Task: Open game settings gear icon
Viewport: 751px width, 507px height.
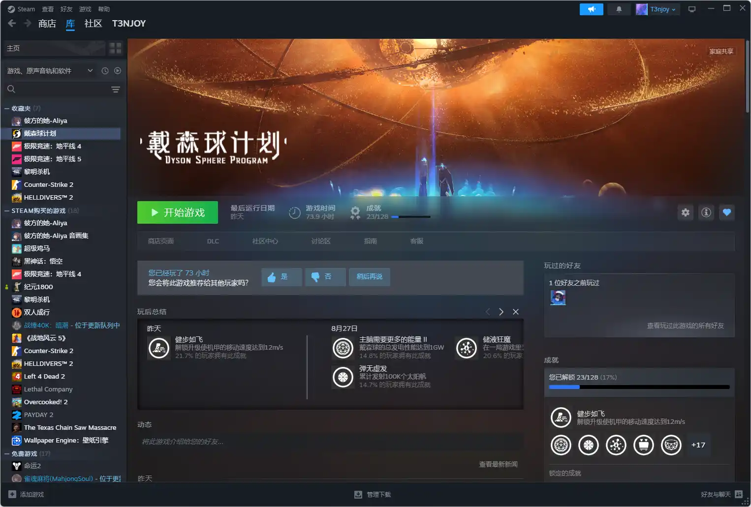Action: 685,212
